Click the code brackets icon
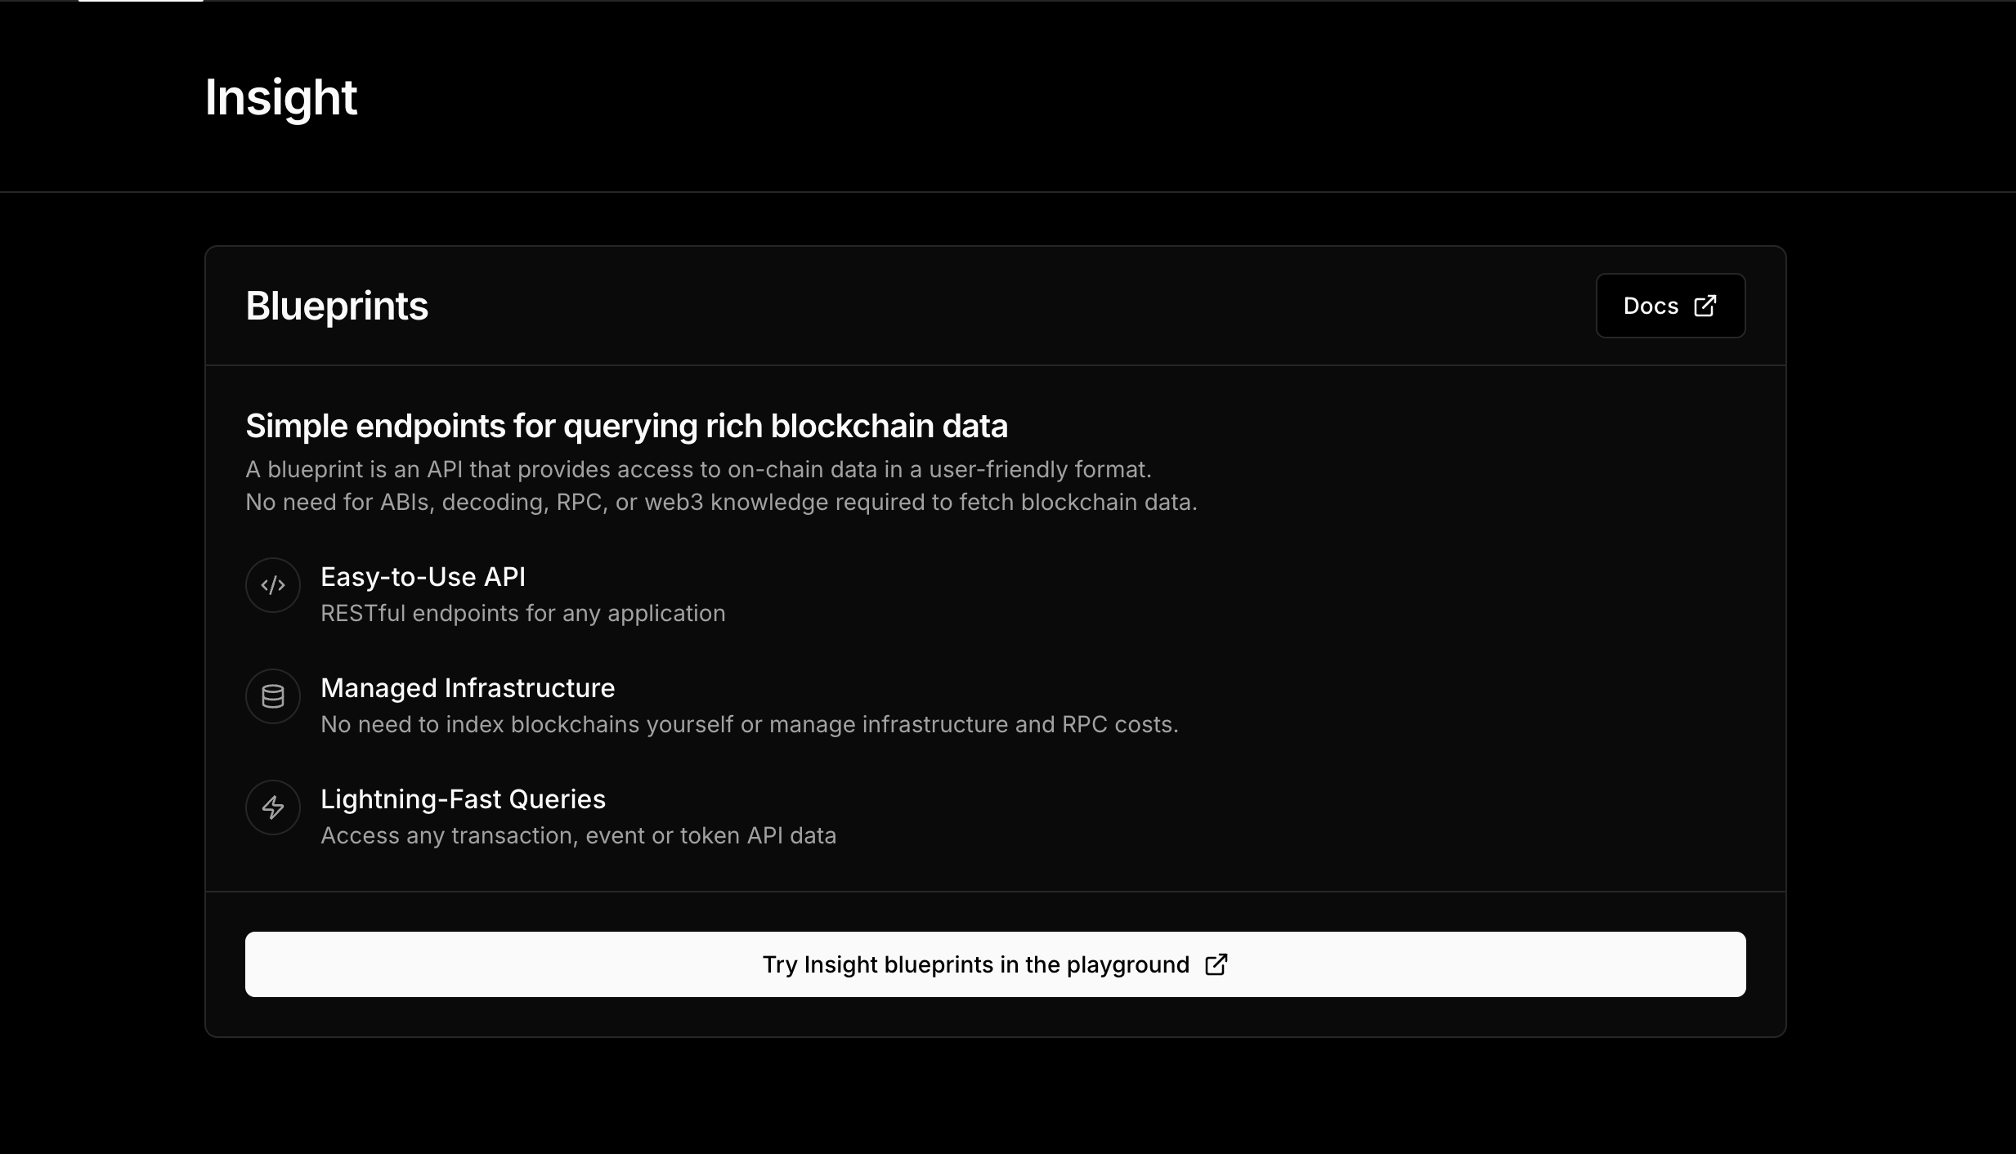This screenshot has width=2016, height=1154. [x=273, y=585]
